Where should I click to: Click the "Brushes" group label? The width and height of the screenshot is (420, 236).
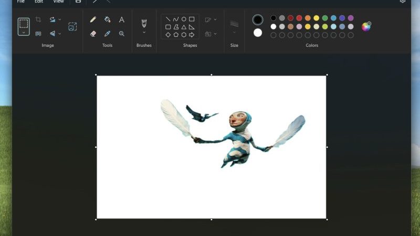[x=144, y=45]
